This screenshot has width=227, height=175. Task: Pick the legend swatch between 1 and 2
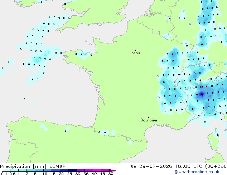[x=23, y=170]
